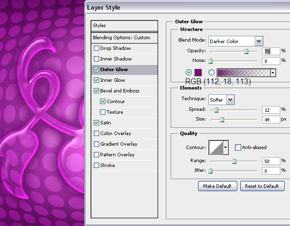This screenshot has width=290, height=226.
Task: Select the solid color radio button
Action: pyautogui.click(x=188, y=73)
